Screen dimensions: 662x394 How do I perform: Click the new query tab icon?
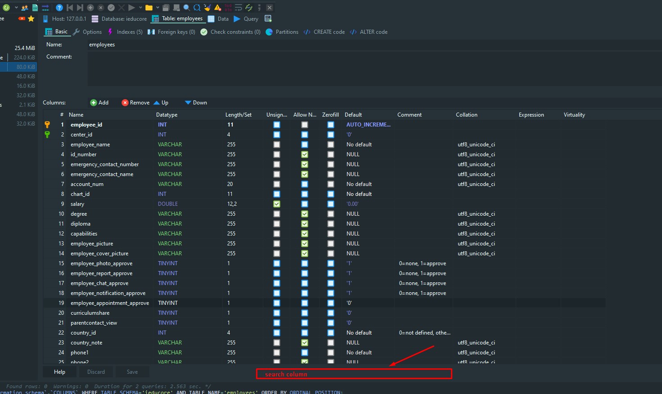[268, 18]
